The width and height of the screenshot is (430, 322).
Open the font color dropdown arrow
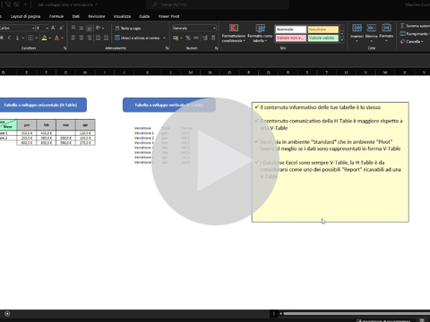(x=62, y=38)
